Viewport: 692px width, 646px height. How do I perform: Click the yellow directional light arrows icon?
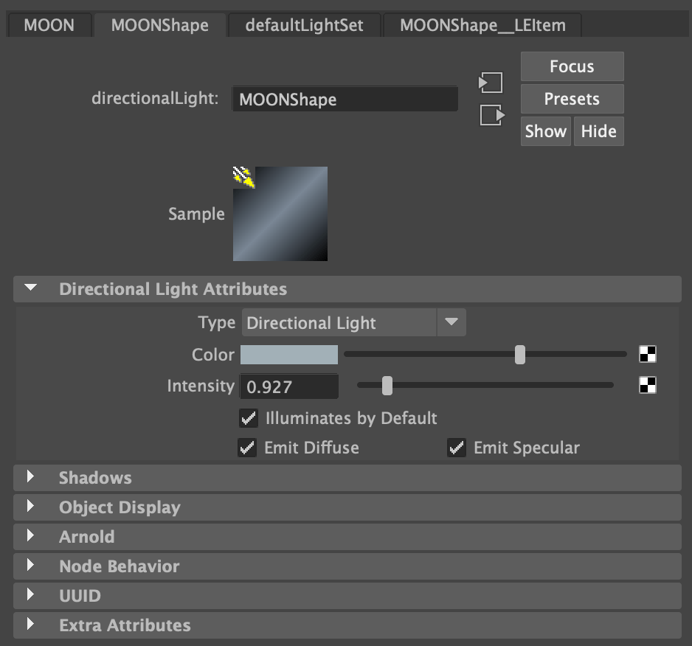click(x=244, y=177)
